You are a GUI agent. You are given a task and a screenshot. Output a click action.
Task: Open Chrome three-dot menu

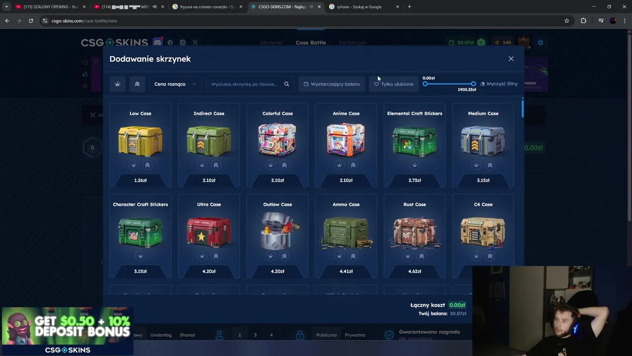[x=625, y=21]
